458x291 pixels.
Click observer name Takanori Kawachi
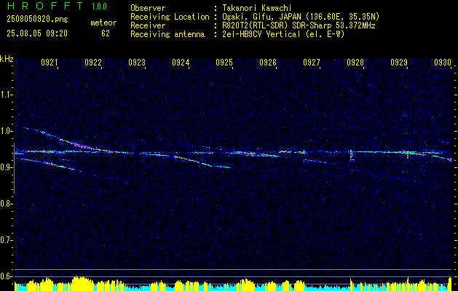256,8
